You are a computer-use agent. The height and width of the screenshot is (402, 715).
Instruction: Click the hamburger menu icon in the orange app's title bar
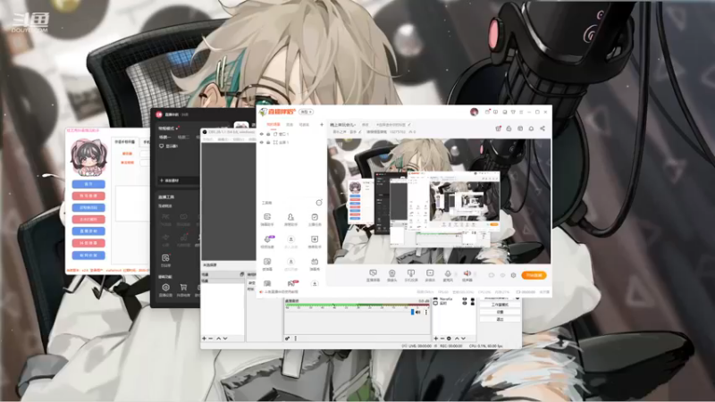coord(521,112)
